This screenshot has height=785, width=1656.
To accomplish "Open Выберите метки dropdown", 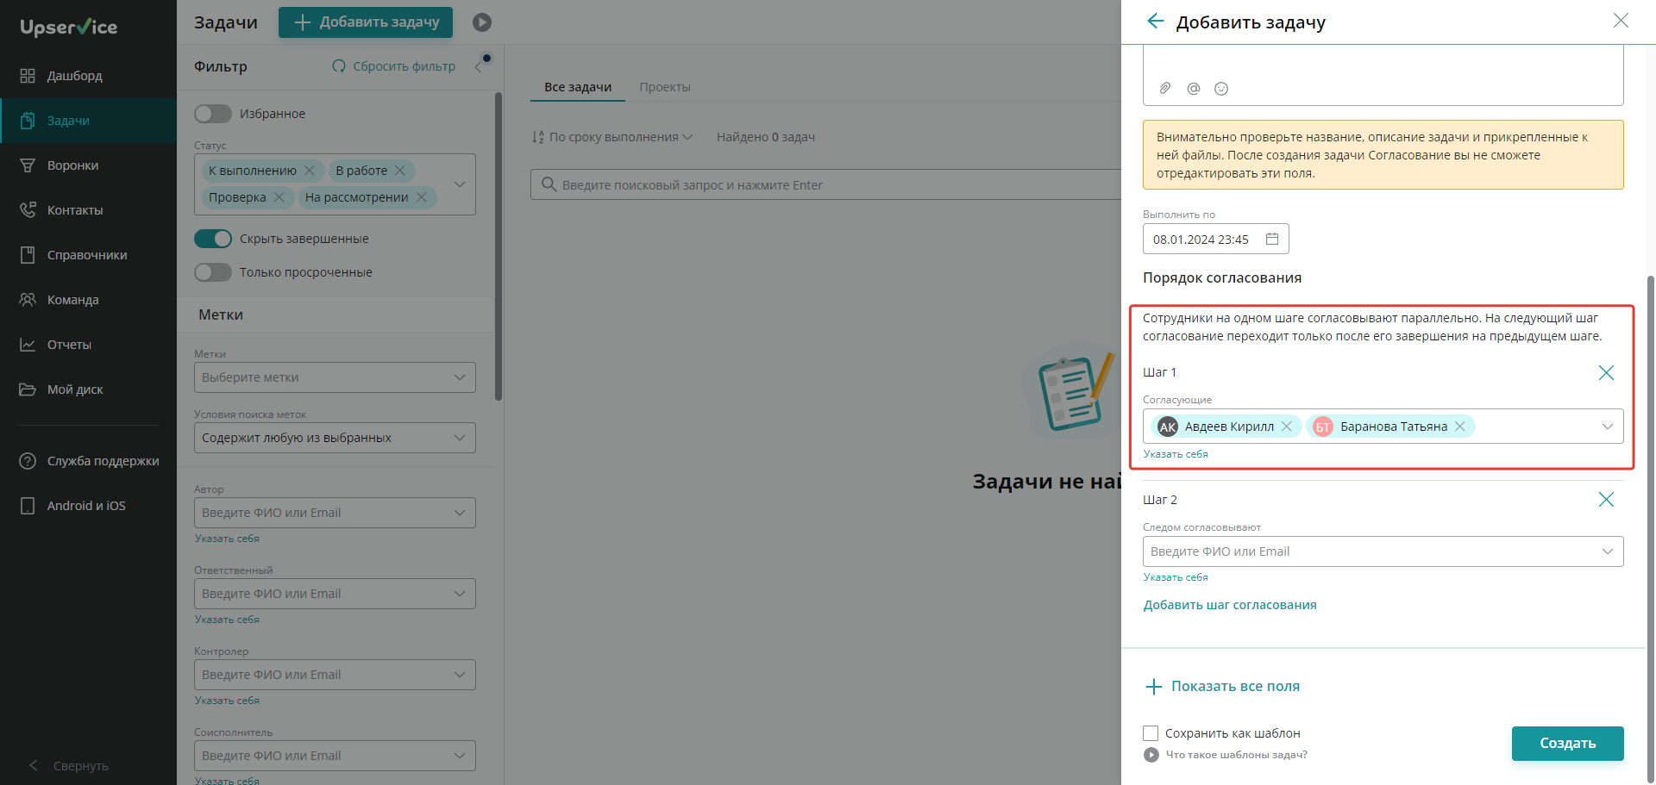I will click(x=335, y=377).
